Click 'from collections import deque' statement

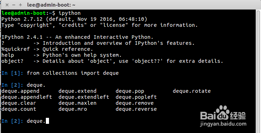point(73,73)
